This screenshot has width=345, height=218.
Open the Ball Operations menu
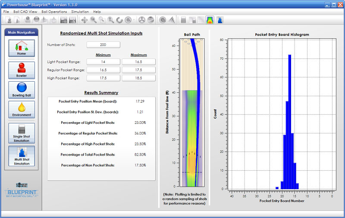[54, 12]
